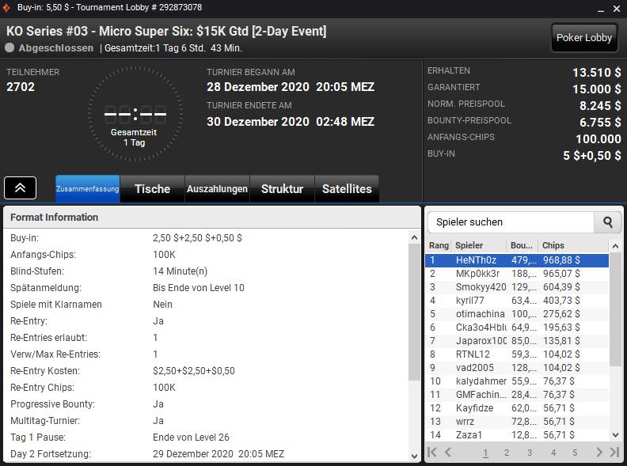Jump to last page of player list
This screenshot has width=627, height=466.
point(615,453)
